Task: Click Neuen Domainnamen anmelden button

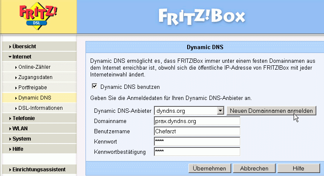Action: 271,111
